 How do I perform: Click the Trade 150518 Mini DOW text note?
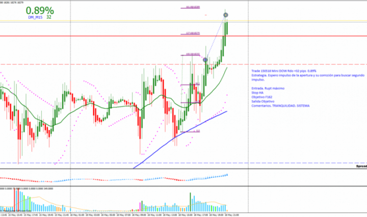(x=284, y=71)
